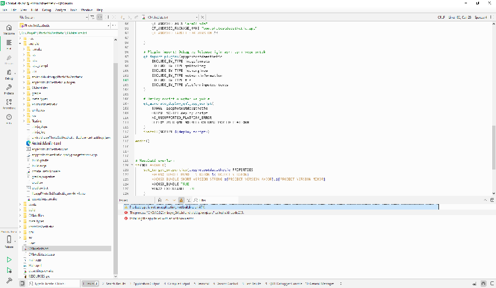Switch to Edit mode in sidebar
The image size is (496, 288).
9,44
